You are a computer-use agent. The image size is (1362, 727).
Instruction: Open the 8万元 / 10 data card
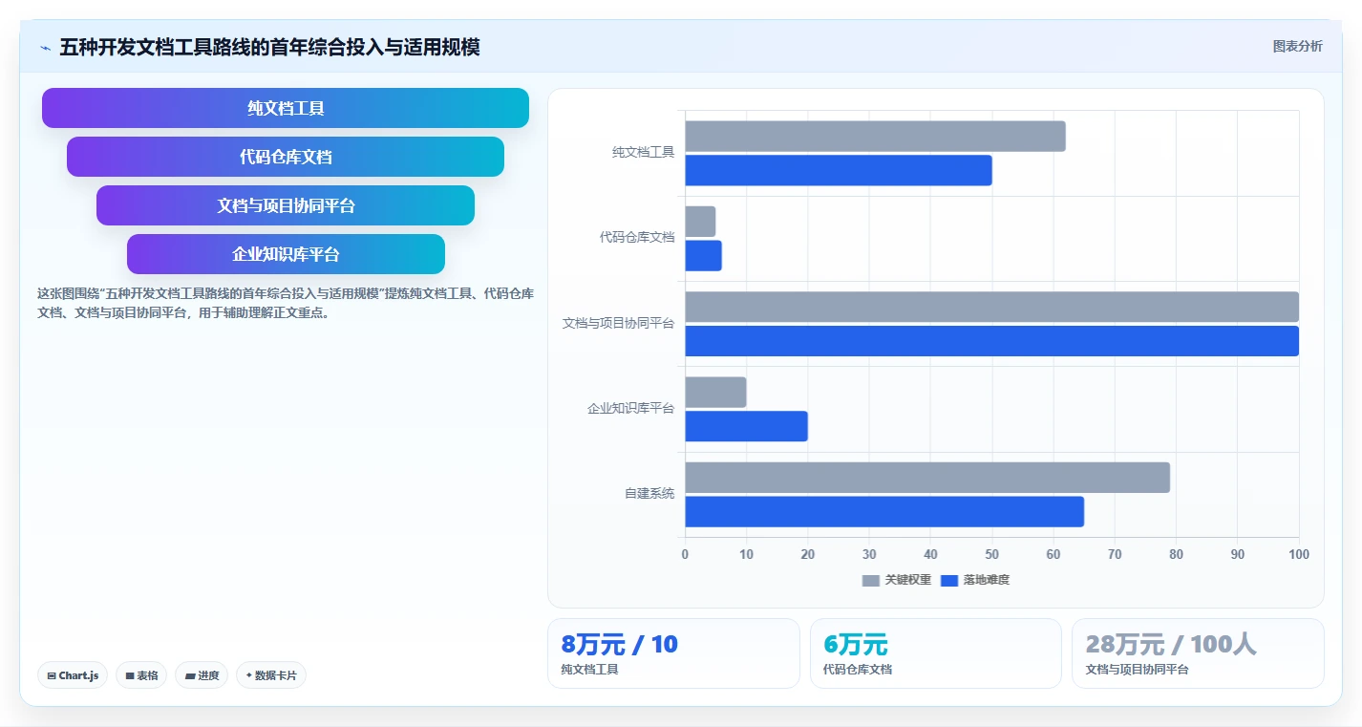click(673, 653)
